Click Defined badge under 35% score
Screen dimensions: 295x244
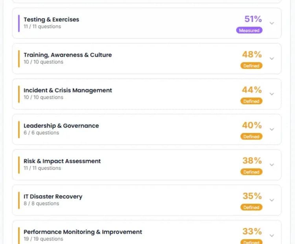point(251,207)
